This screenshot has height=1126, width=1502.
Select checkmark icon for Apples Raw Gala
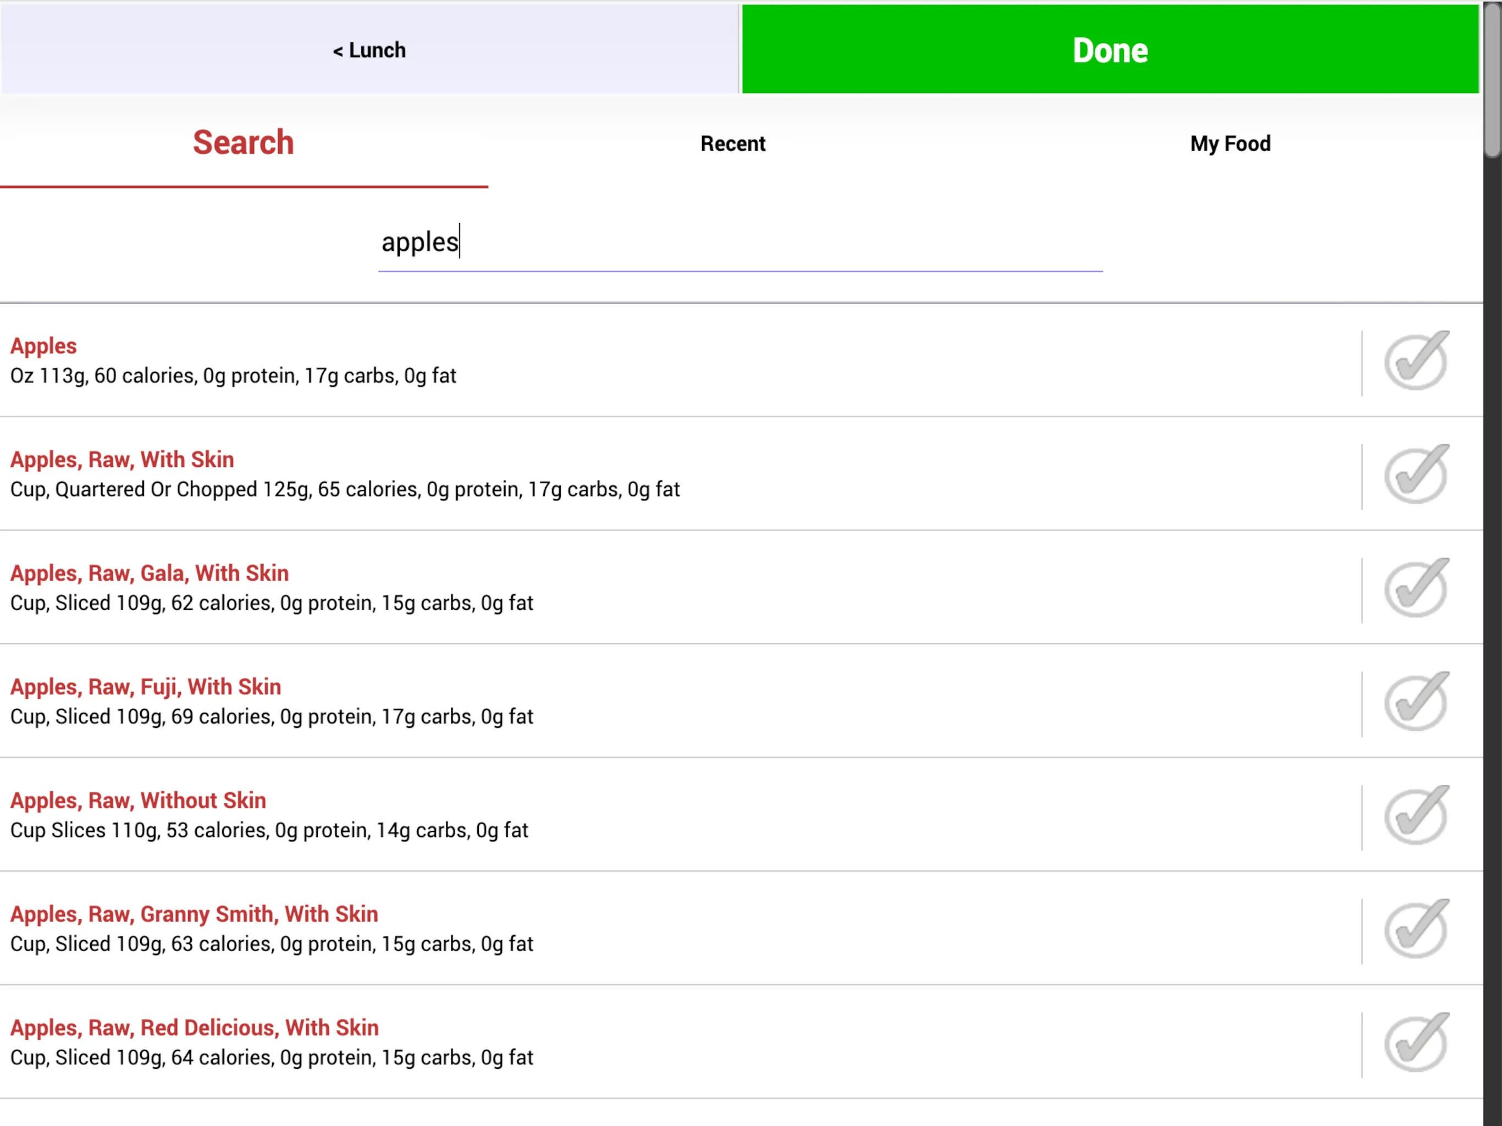click(x=1415, y=588)
